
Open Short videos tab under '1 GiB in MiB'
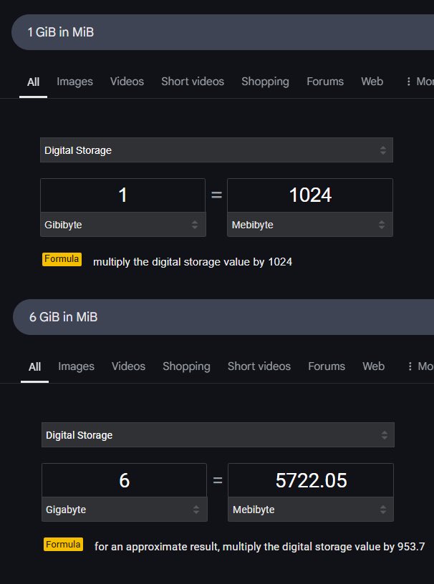pos(193,82)
